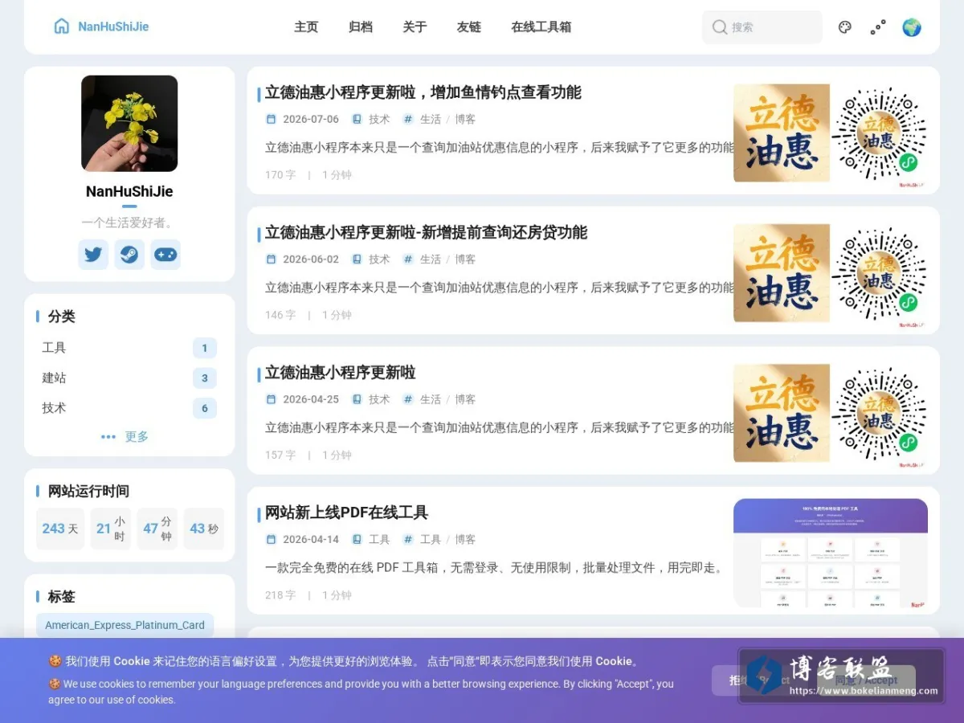The image size is (964, 723).
Task: Click the 170 字 word count text
Action: (280, 175)
